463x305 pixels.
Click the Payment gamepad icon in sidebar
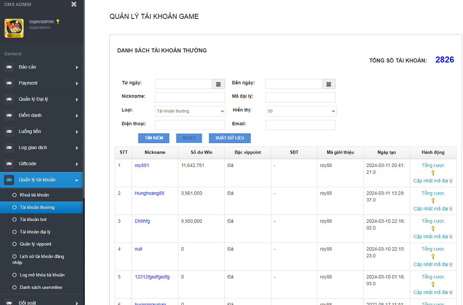coord(9,83)
